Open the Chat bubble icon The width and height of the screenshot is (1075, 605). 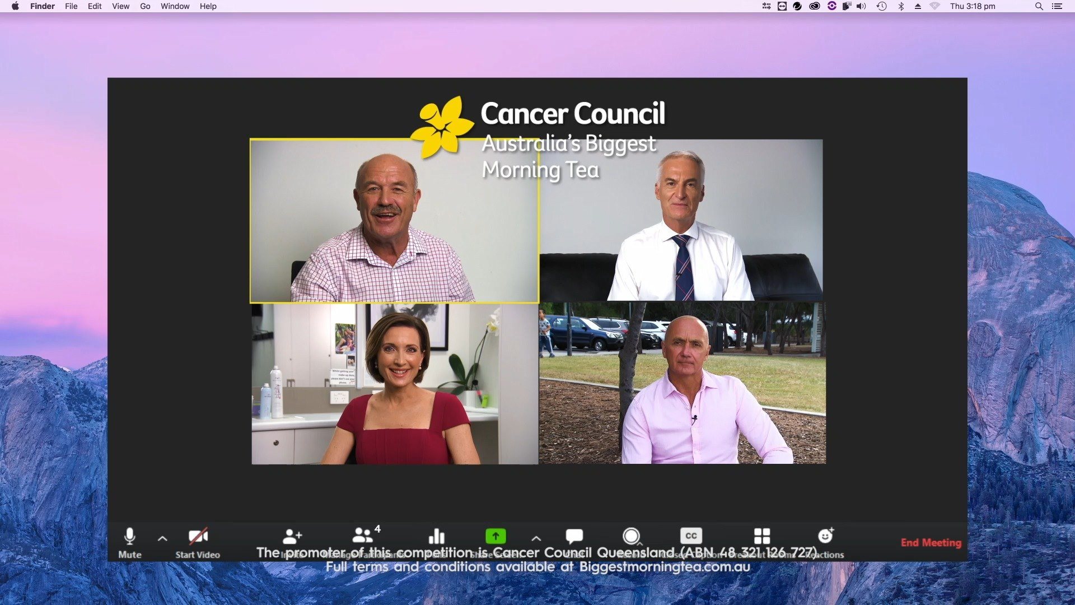[574, 536]
